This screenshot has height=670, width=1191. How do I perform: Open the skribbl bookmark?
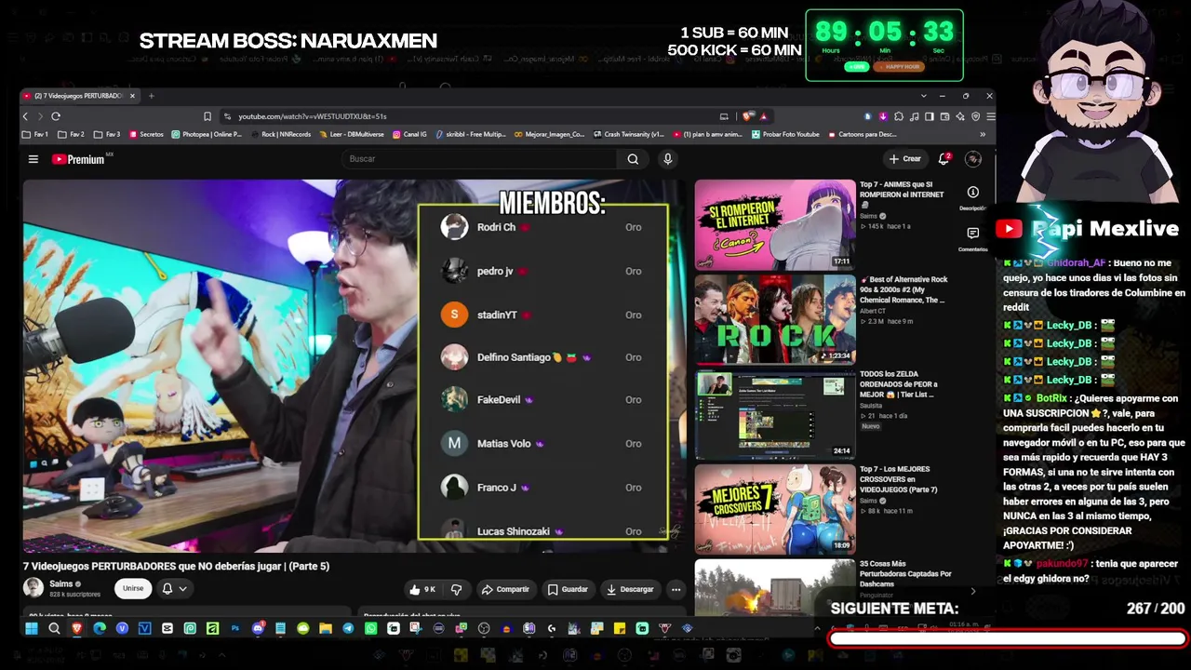pyautogui.click(x=471, y=134)
